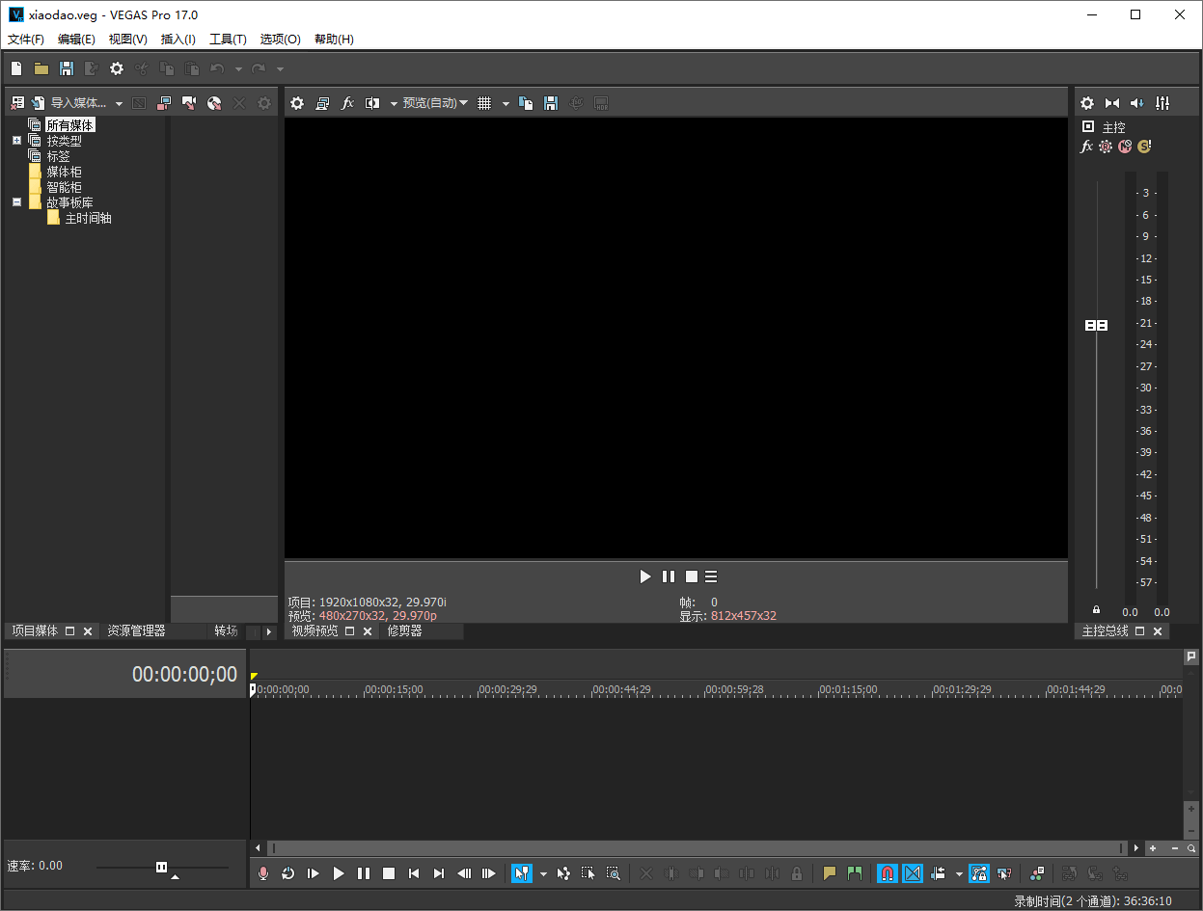
Task: Click the insert marker icon
Action: tap(829, 873)
